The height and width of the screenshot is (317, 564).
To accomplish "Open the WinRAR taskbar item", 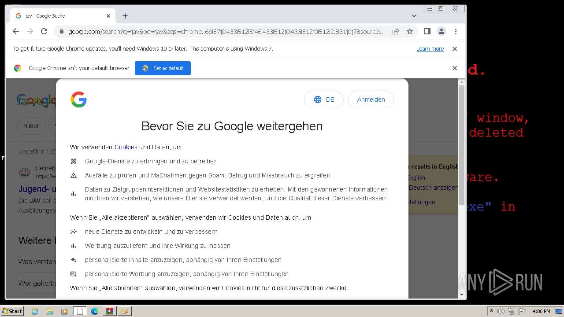I will click(x=109, y=311).
